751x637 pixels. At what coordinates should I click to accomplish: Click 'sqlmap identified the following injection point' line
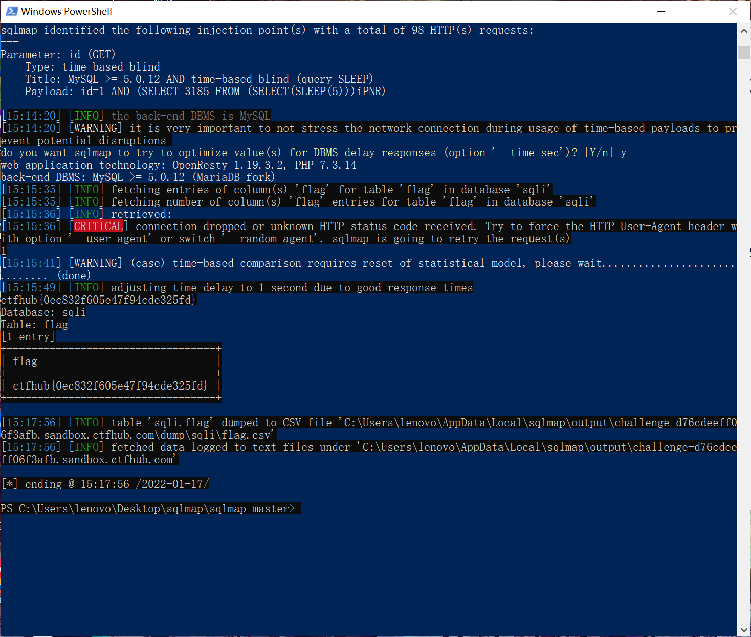[267, 30]
